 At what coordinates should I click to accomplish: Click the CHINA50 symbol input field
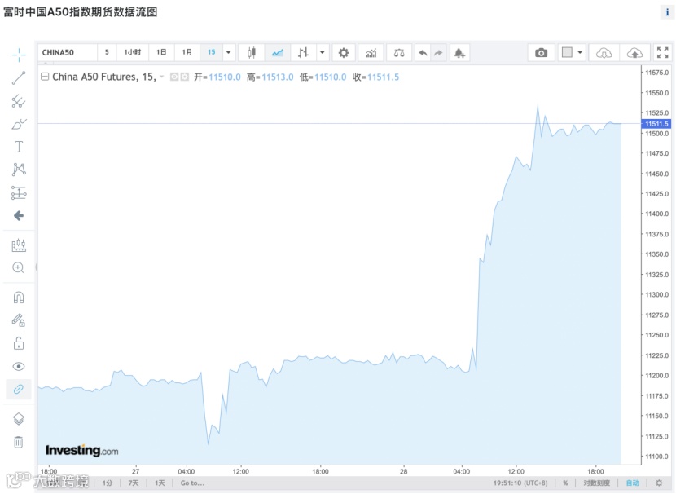point(68,53)
